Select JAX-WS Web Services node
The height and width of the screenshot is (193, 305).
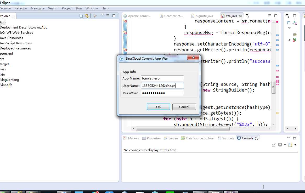[x=16, y=33]
